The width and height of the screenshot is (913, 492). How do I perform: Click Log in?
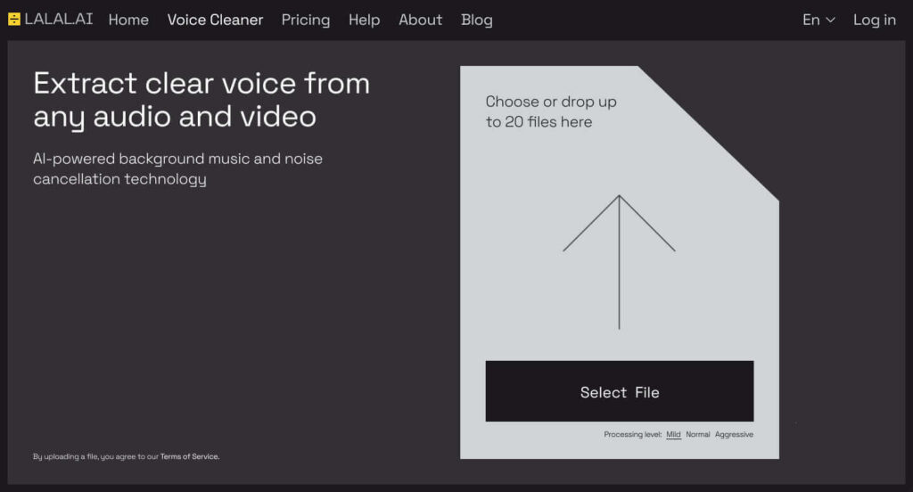click(x=874, y=20)
